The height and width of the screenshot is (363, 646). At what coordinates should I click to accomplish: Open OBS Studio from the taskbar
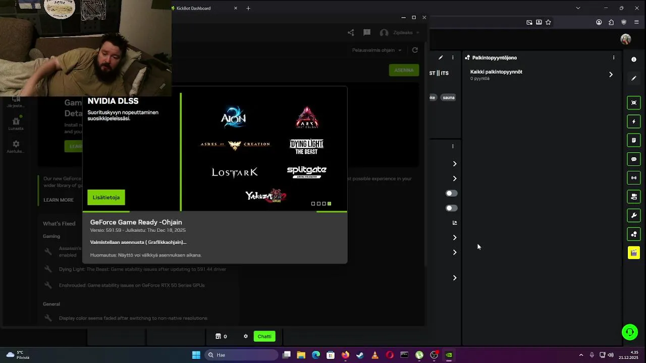click(434, 355)
